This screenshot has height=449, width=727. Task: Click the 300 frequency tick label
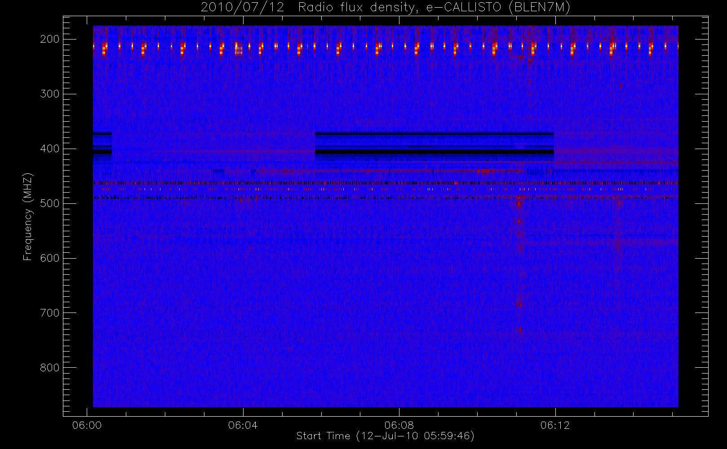50,94
